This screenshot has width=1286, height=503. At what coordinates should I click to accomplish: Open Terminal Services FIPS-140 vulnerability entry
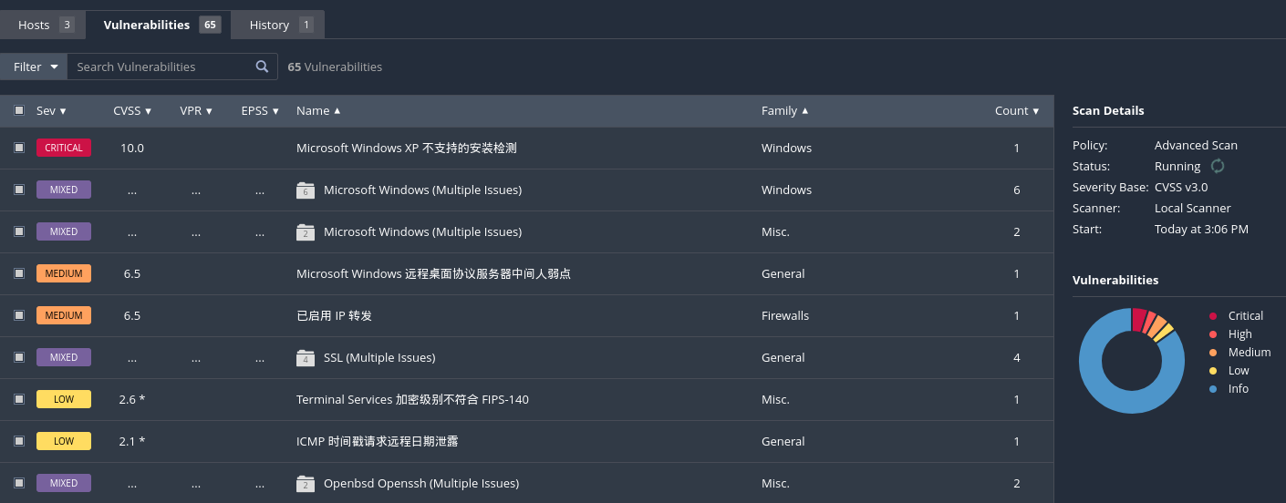(x=412, y=399)
